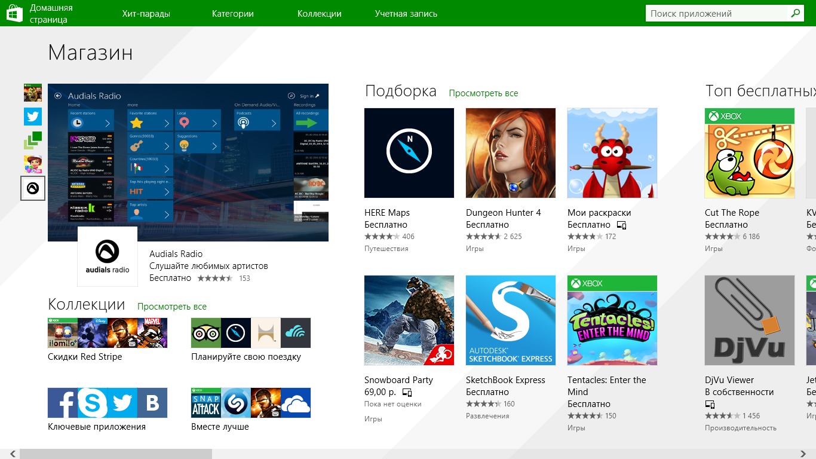Click the Snowboard Party price 69,00 р.
Image resolution: width=816 pixels, height=459 pixels.
coord(381,392)
